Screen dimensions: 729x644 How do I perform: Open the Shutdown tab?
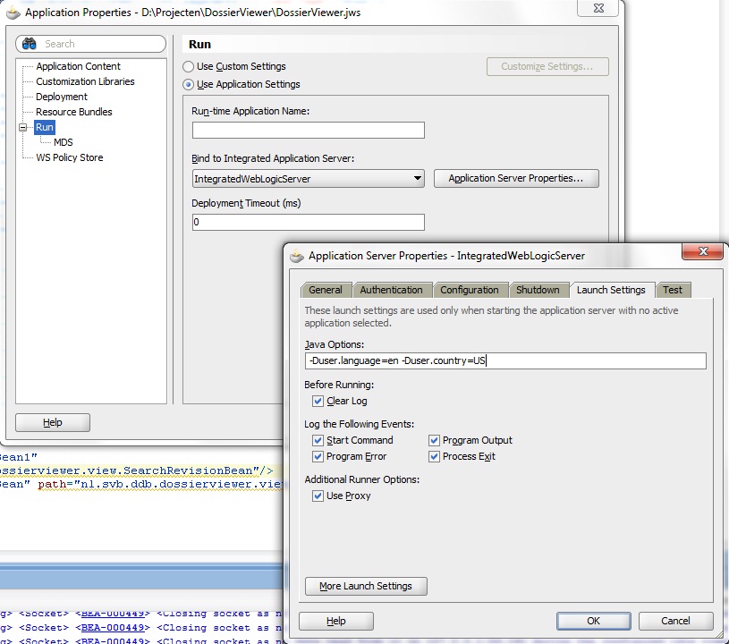coord(538,290)
